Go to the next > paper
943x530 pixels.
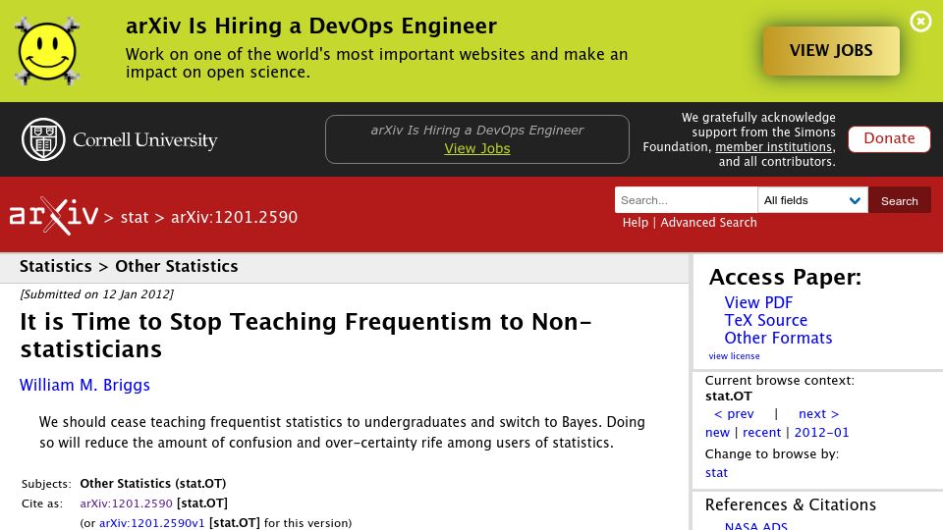(x=818, y=413)
